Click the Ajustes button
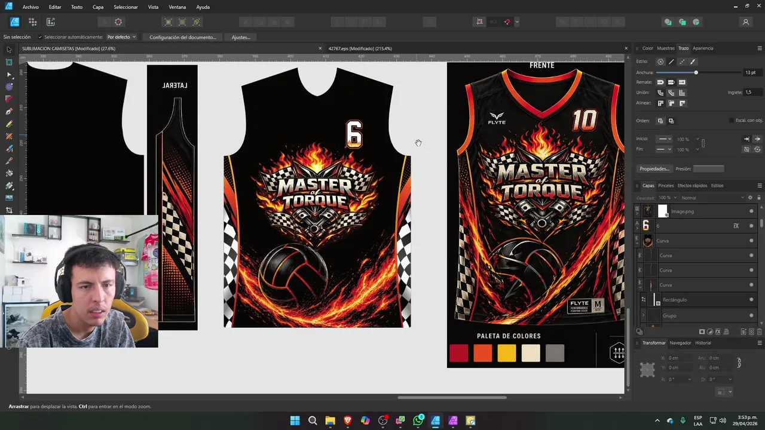Screen dimensions: 765x430 [241, 37]
